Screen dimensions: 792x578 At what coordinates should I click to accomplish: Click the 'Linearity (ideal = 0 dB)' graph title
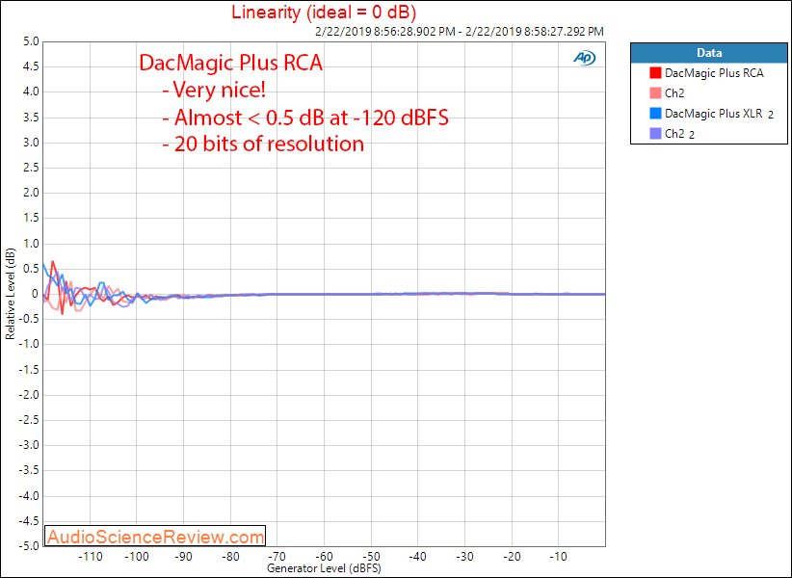[324, 13]
